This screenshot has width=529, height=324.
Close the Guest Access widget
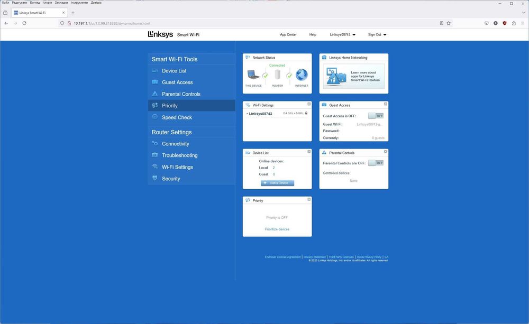point(385,104)
